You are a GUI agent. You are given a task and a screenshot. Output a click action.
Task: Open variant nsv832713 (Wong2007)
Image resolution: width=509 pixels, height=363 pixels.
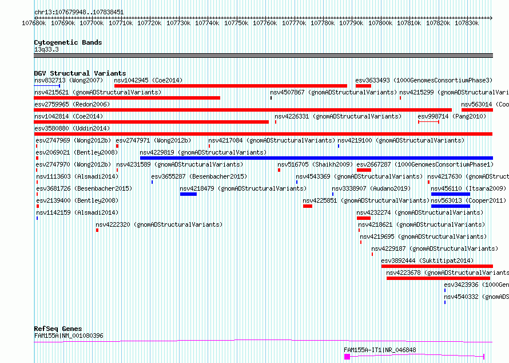click(x=69, y=80)
